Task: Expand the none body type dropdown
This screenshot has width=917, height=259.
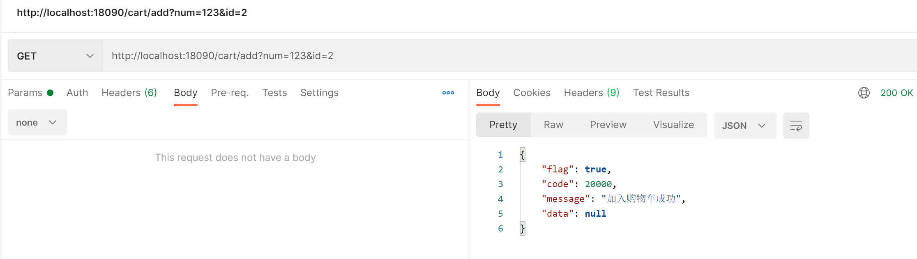Action: 37,122
